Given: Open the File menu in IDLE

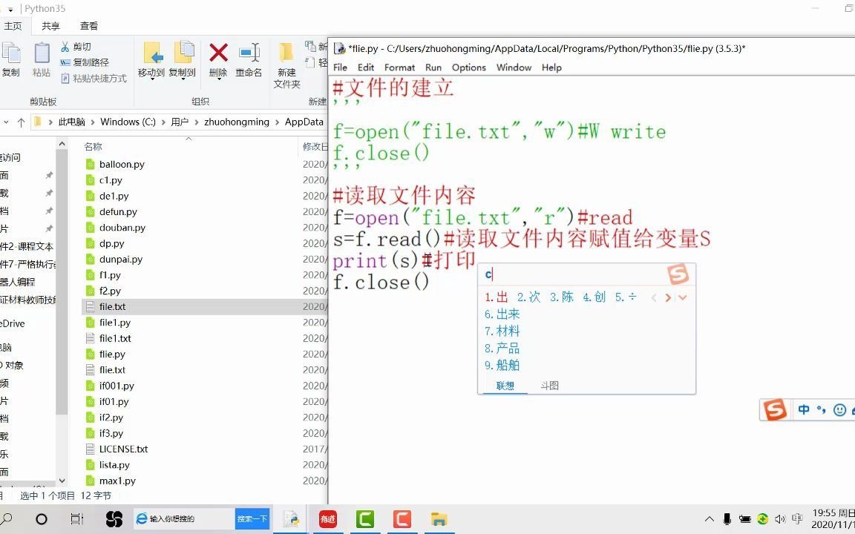Looking at the screenshot, I should click(x=340, y=67).
